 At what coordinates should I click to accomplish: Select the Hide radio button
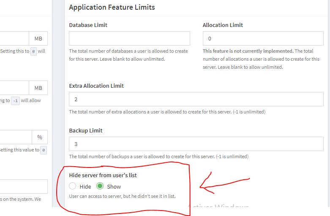(x=73, y=186)
